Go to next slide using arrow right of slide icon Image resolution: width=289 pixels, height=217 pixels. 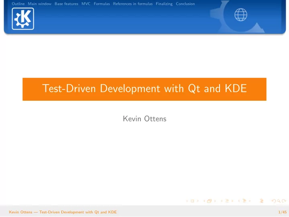(x=198, y=201)
